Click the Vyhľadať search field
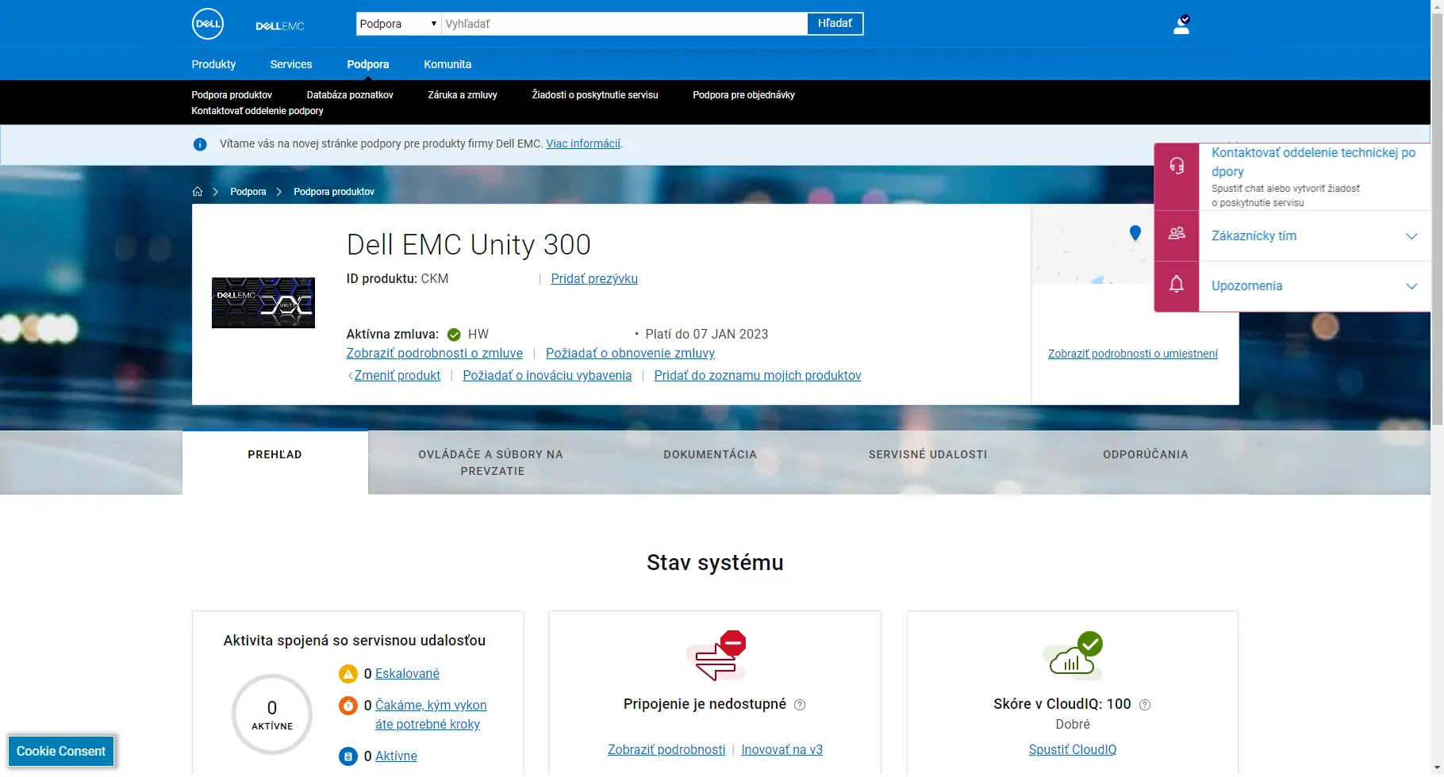This screenshot has height=777, width=1444. (x=624, y=24)
